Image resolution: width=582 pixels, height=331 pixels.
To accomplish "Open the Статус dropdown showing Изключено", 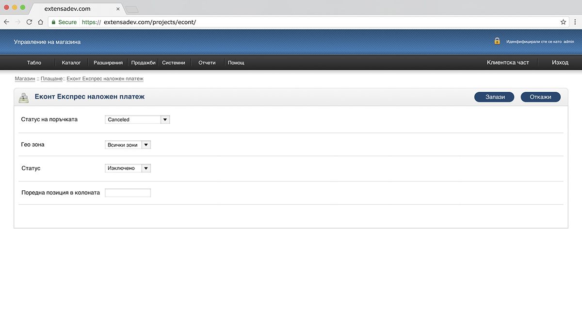I will pyautogui.click(x=128, y=168).
